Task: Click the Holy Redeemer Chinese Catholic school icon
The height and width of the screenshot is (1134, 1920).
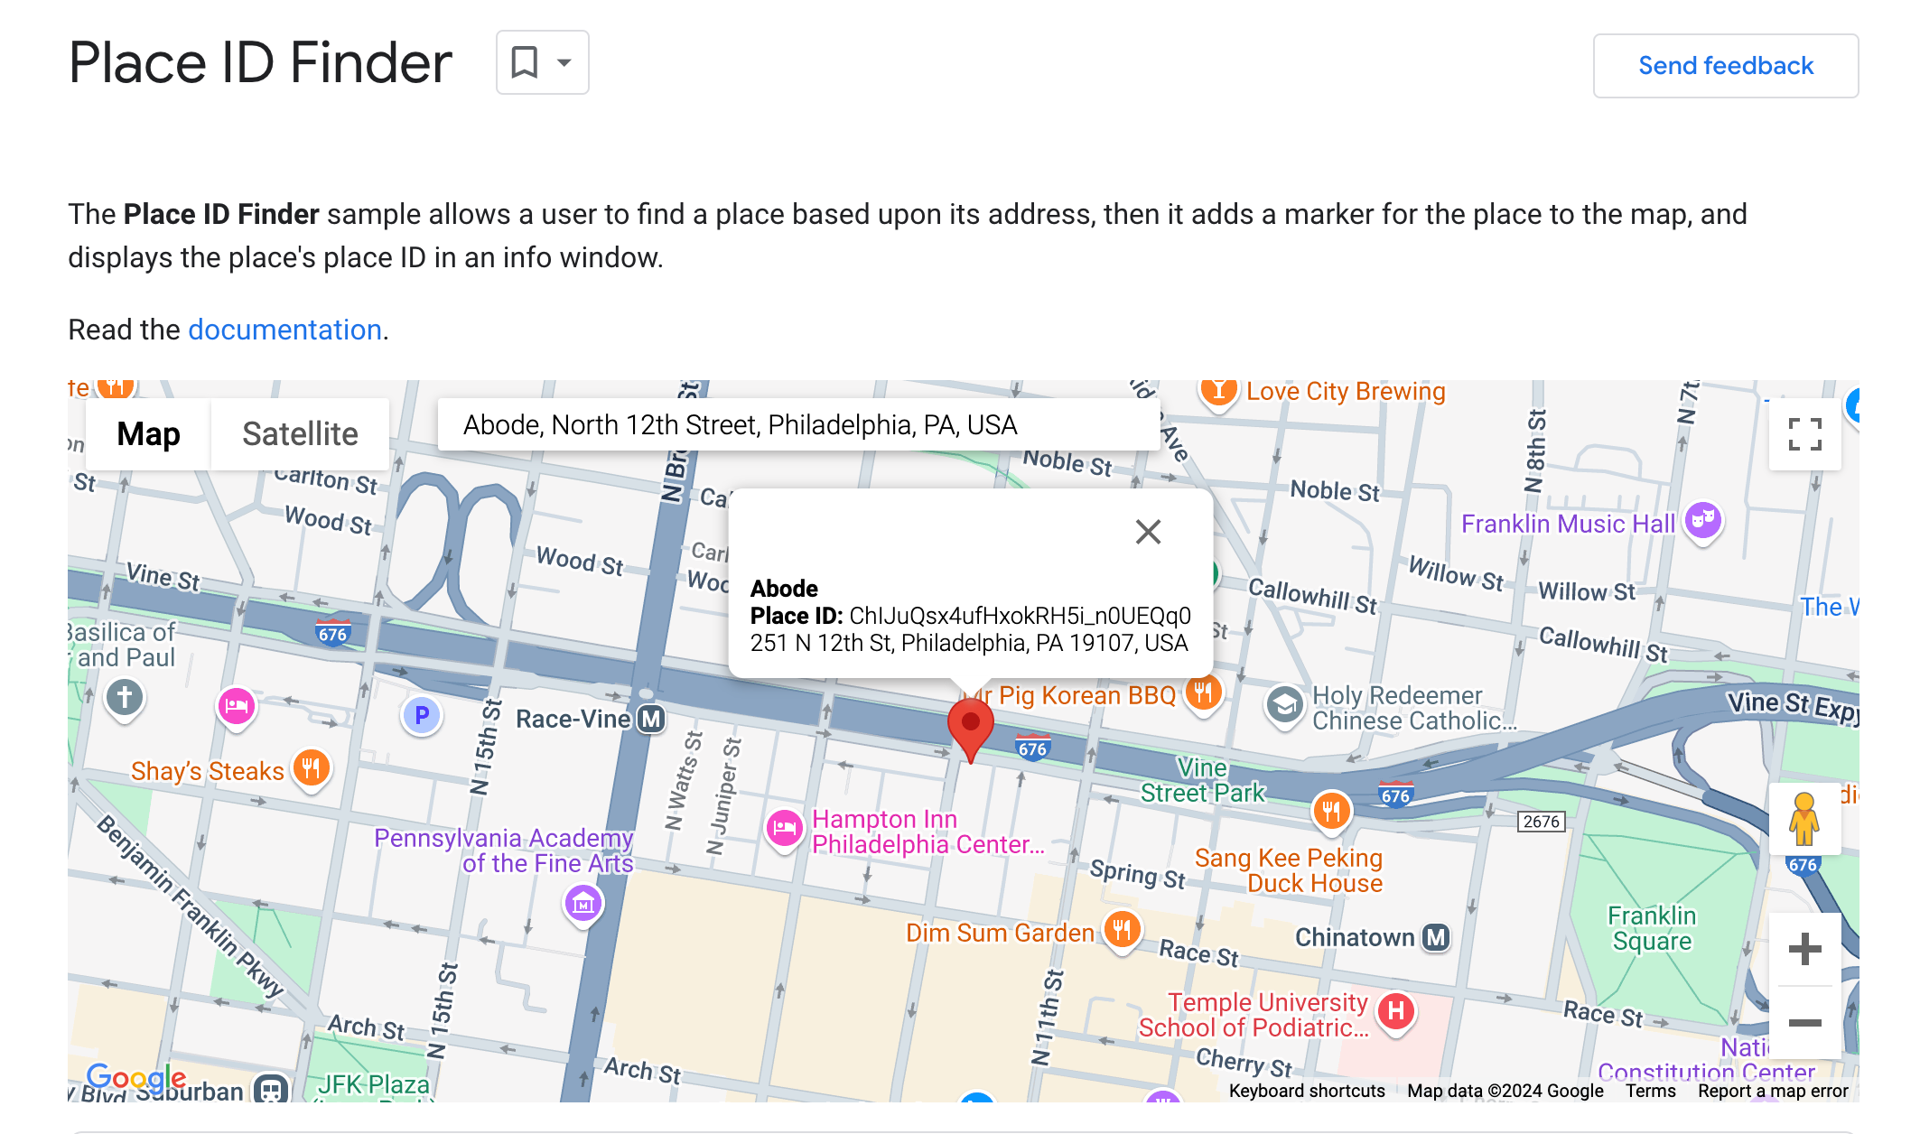Action: [1284, 705]
